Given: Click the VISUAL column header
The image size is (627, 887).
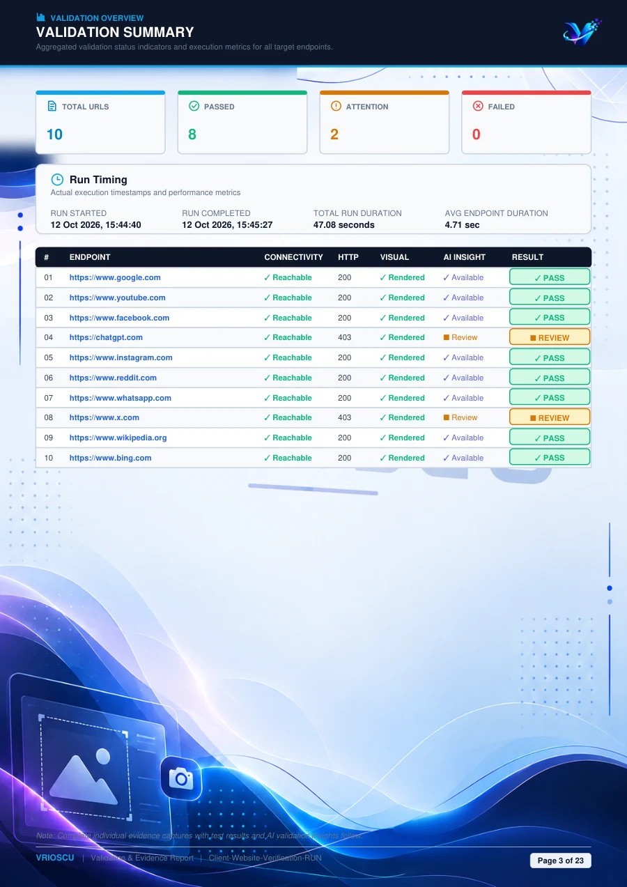Looking at the screenshot, I should tap(394, 257).
